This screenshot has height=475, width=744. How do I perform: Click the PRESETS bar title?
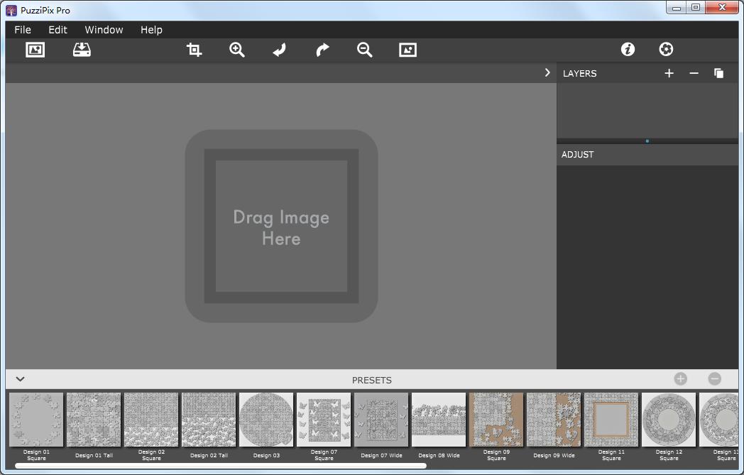(x=371, y=380)
